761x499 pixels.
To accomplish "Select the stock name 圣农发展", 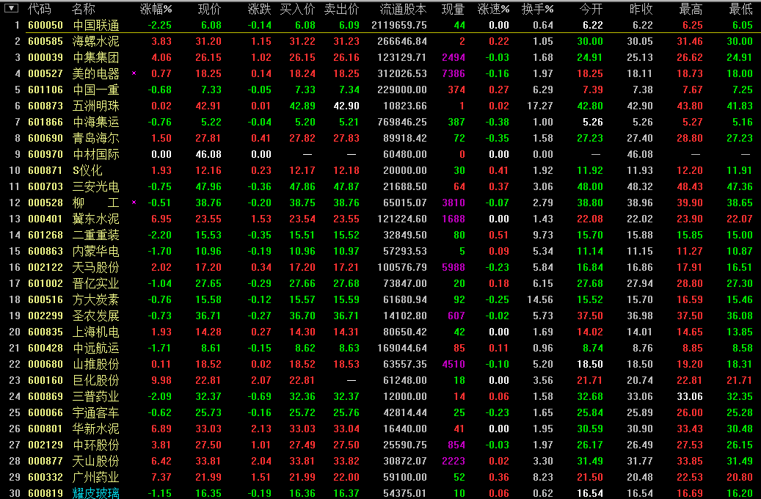I will [95, 316].
